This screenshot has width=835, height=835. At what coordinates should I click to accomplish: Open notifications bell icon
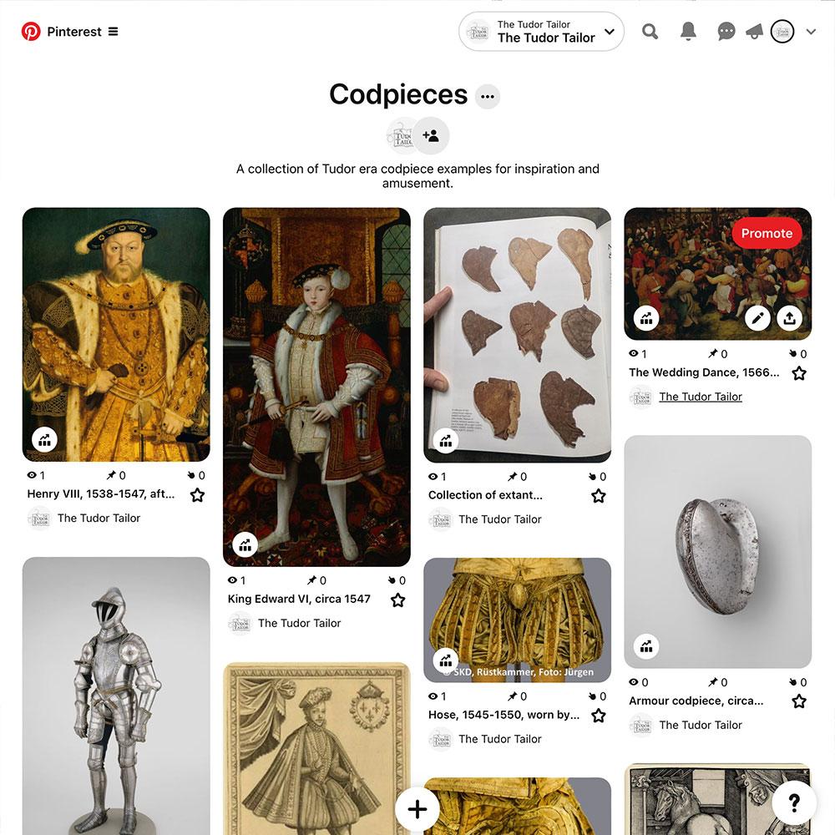[688, 32]
